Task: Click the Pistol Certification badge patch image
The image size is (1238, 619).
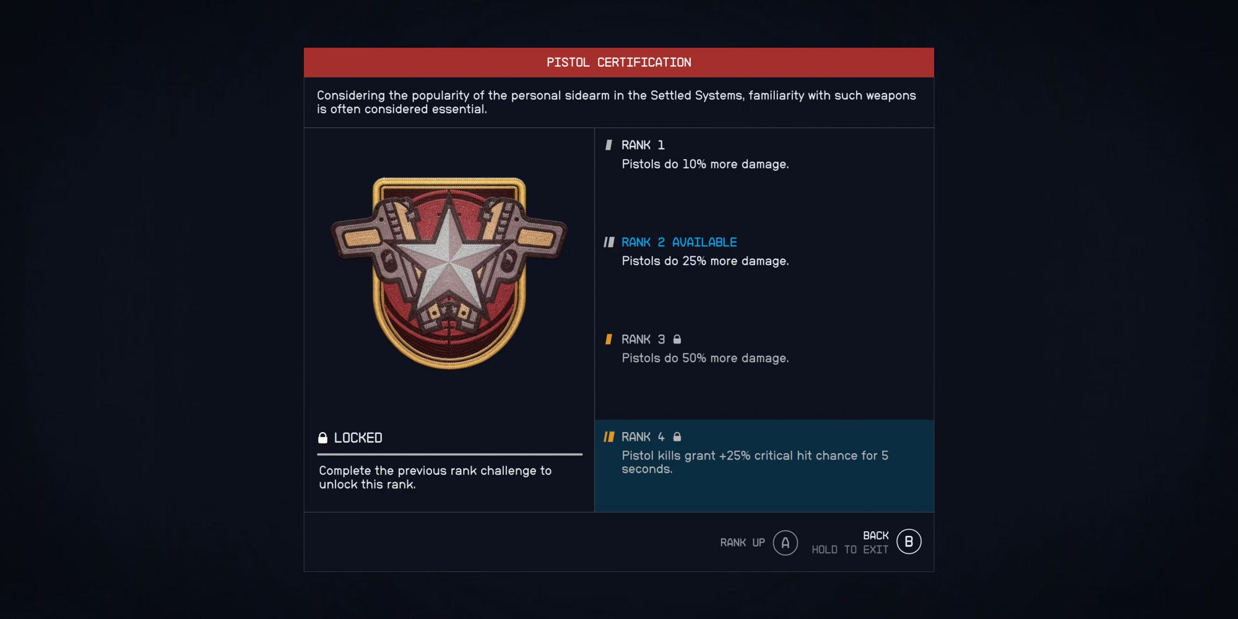Action: click(449, 272)
